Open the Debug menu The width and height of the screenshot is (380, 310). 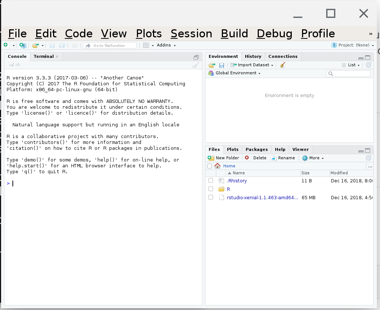(x=275, y=33)
